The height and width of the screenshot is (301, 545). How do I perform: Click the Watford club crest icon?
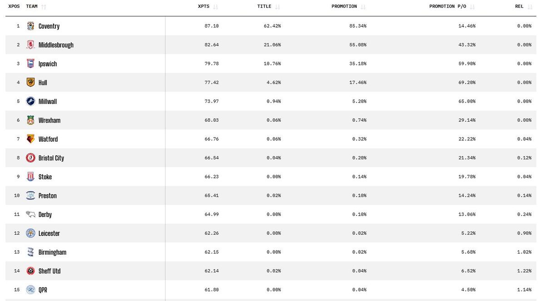click(x=30, y=139)
